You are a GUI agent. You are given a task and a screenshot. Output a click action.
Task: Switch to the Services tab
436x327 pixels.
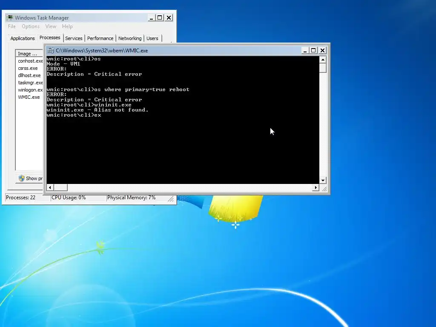click(74, 38)
